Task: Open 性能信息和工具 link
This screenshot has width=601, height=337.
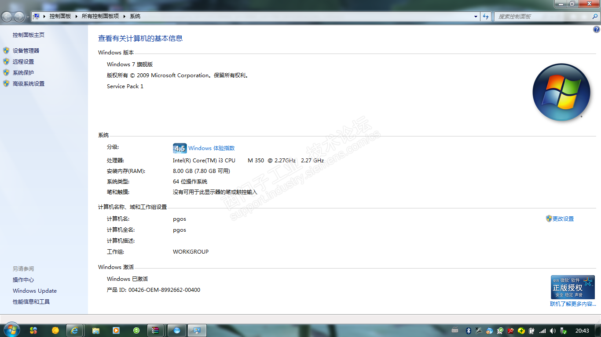Action: [31, 302]
